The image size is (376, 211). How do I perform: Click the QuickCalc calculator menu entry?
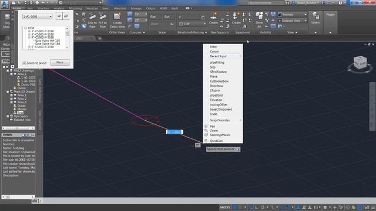(216, 141)
